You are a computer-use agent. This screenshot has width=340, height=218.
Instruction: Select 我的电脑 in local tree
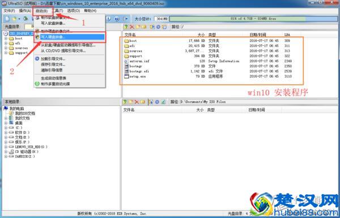16,109
